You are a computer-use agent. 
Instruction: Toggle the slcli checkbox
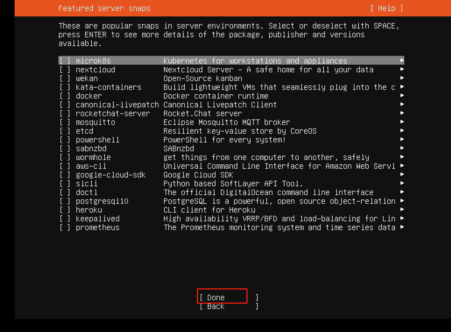click(65, 184)
